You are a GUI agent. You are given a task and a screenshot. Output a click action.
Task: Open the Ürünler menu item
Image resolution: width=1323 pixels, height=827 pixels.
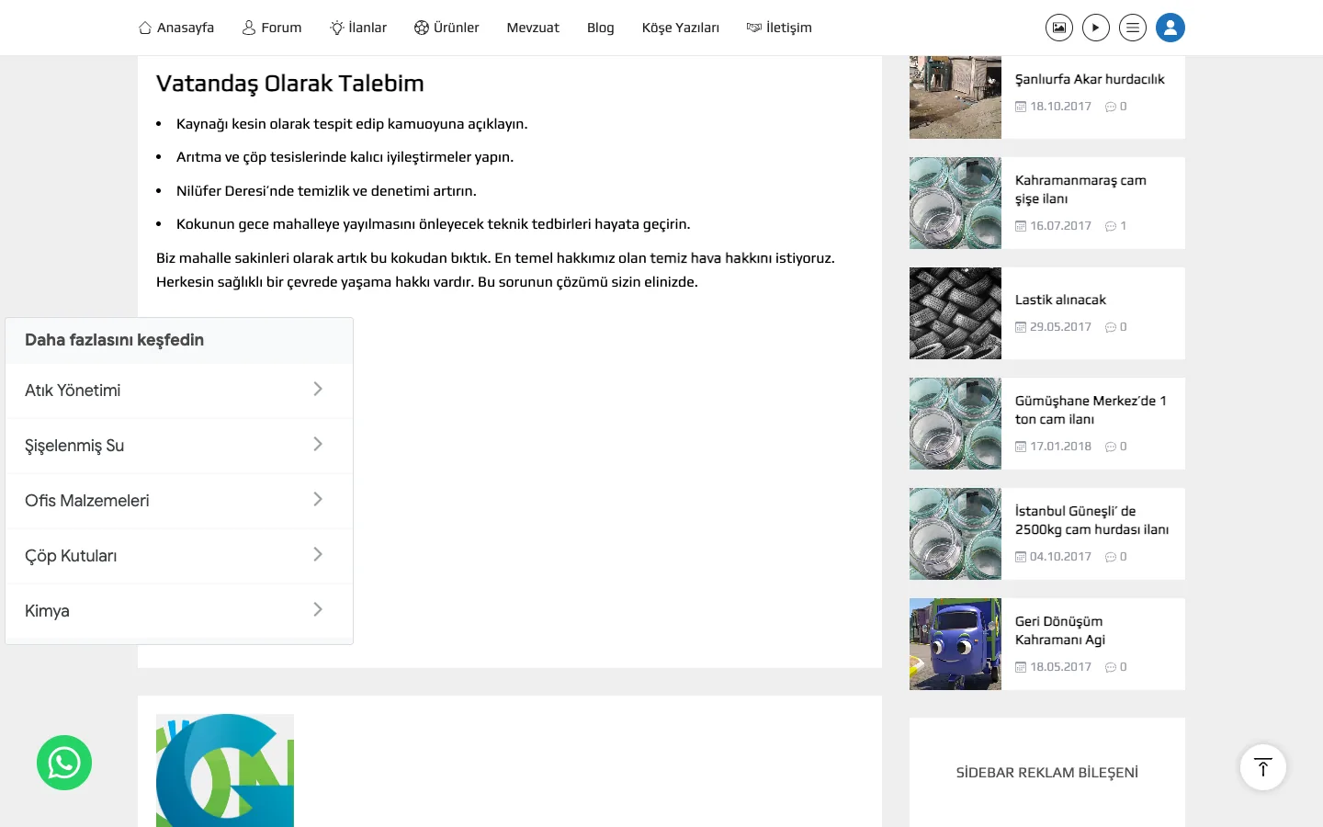[447, 28]
